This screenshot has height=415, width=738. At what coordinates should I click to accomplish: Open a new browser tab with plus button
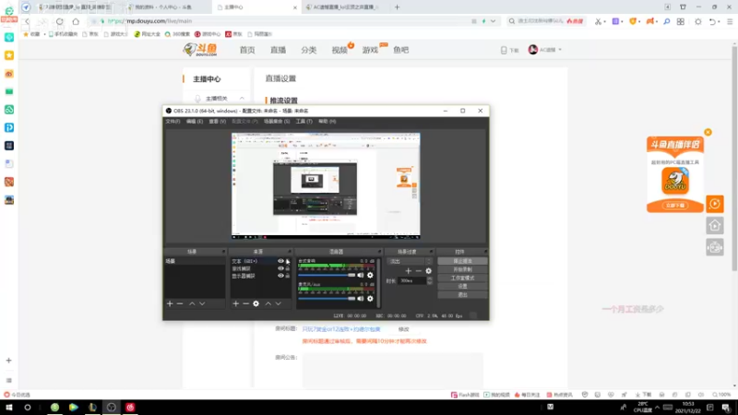(x=397, y=7)
